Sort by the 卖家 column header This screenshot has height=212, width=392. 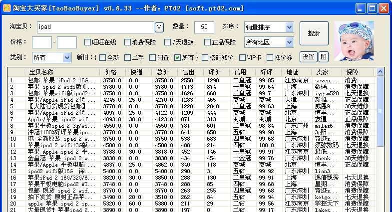(x=327, y=72)
